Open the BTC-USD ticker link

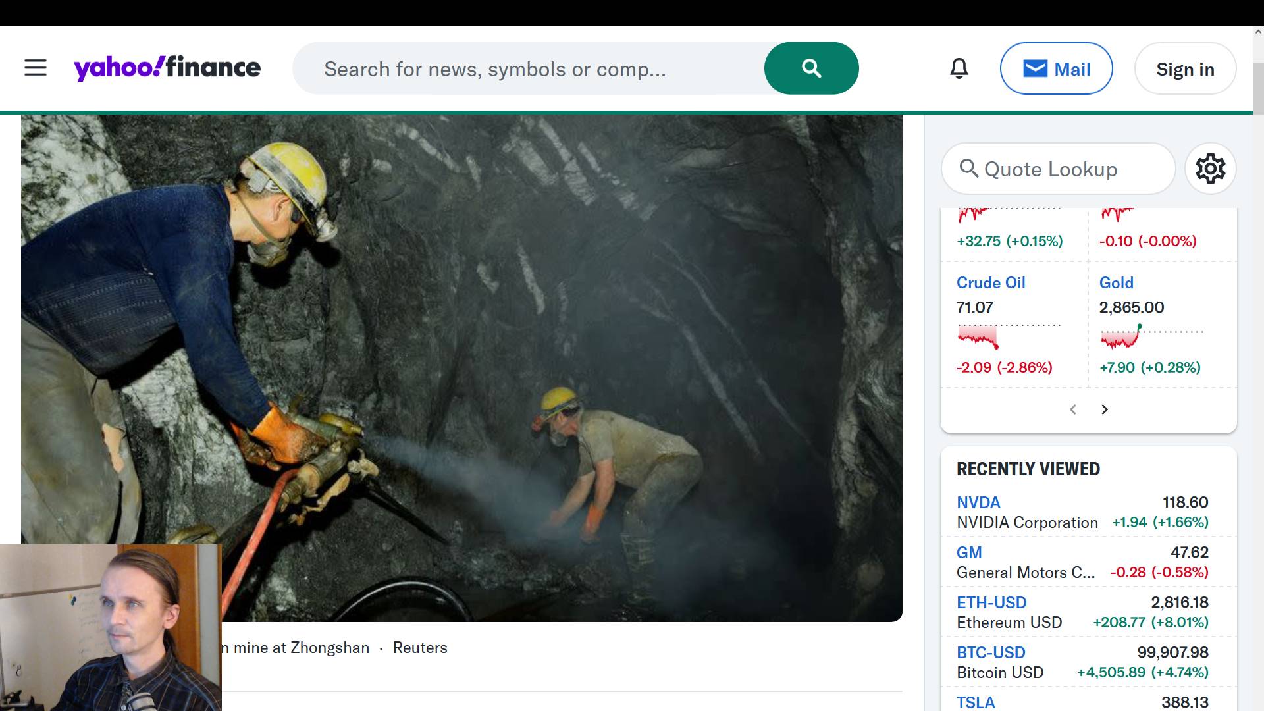point(991,652)
